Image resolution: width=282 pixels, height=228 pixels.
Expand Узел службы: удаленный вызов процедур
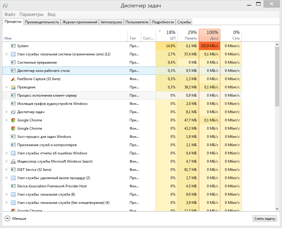(7, 178)
